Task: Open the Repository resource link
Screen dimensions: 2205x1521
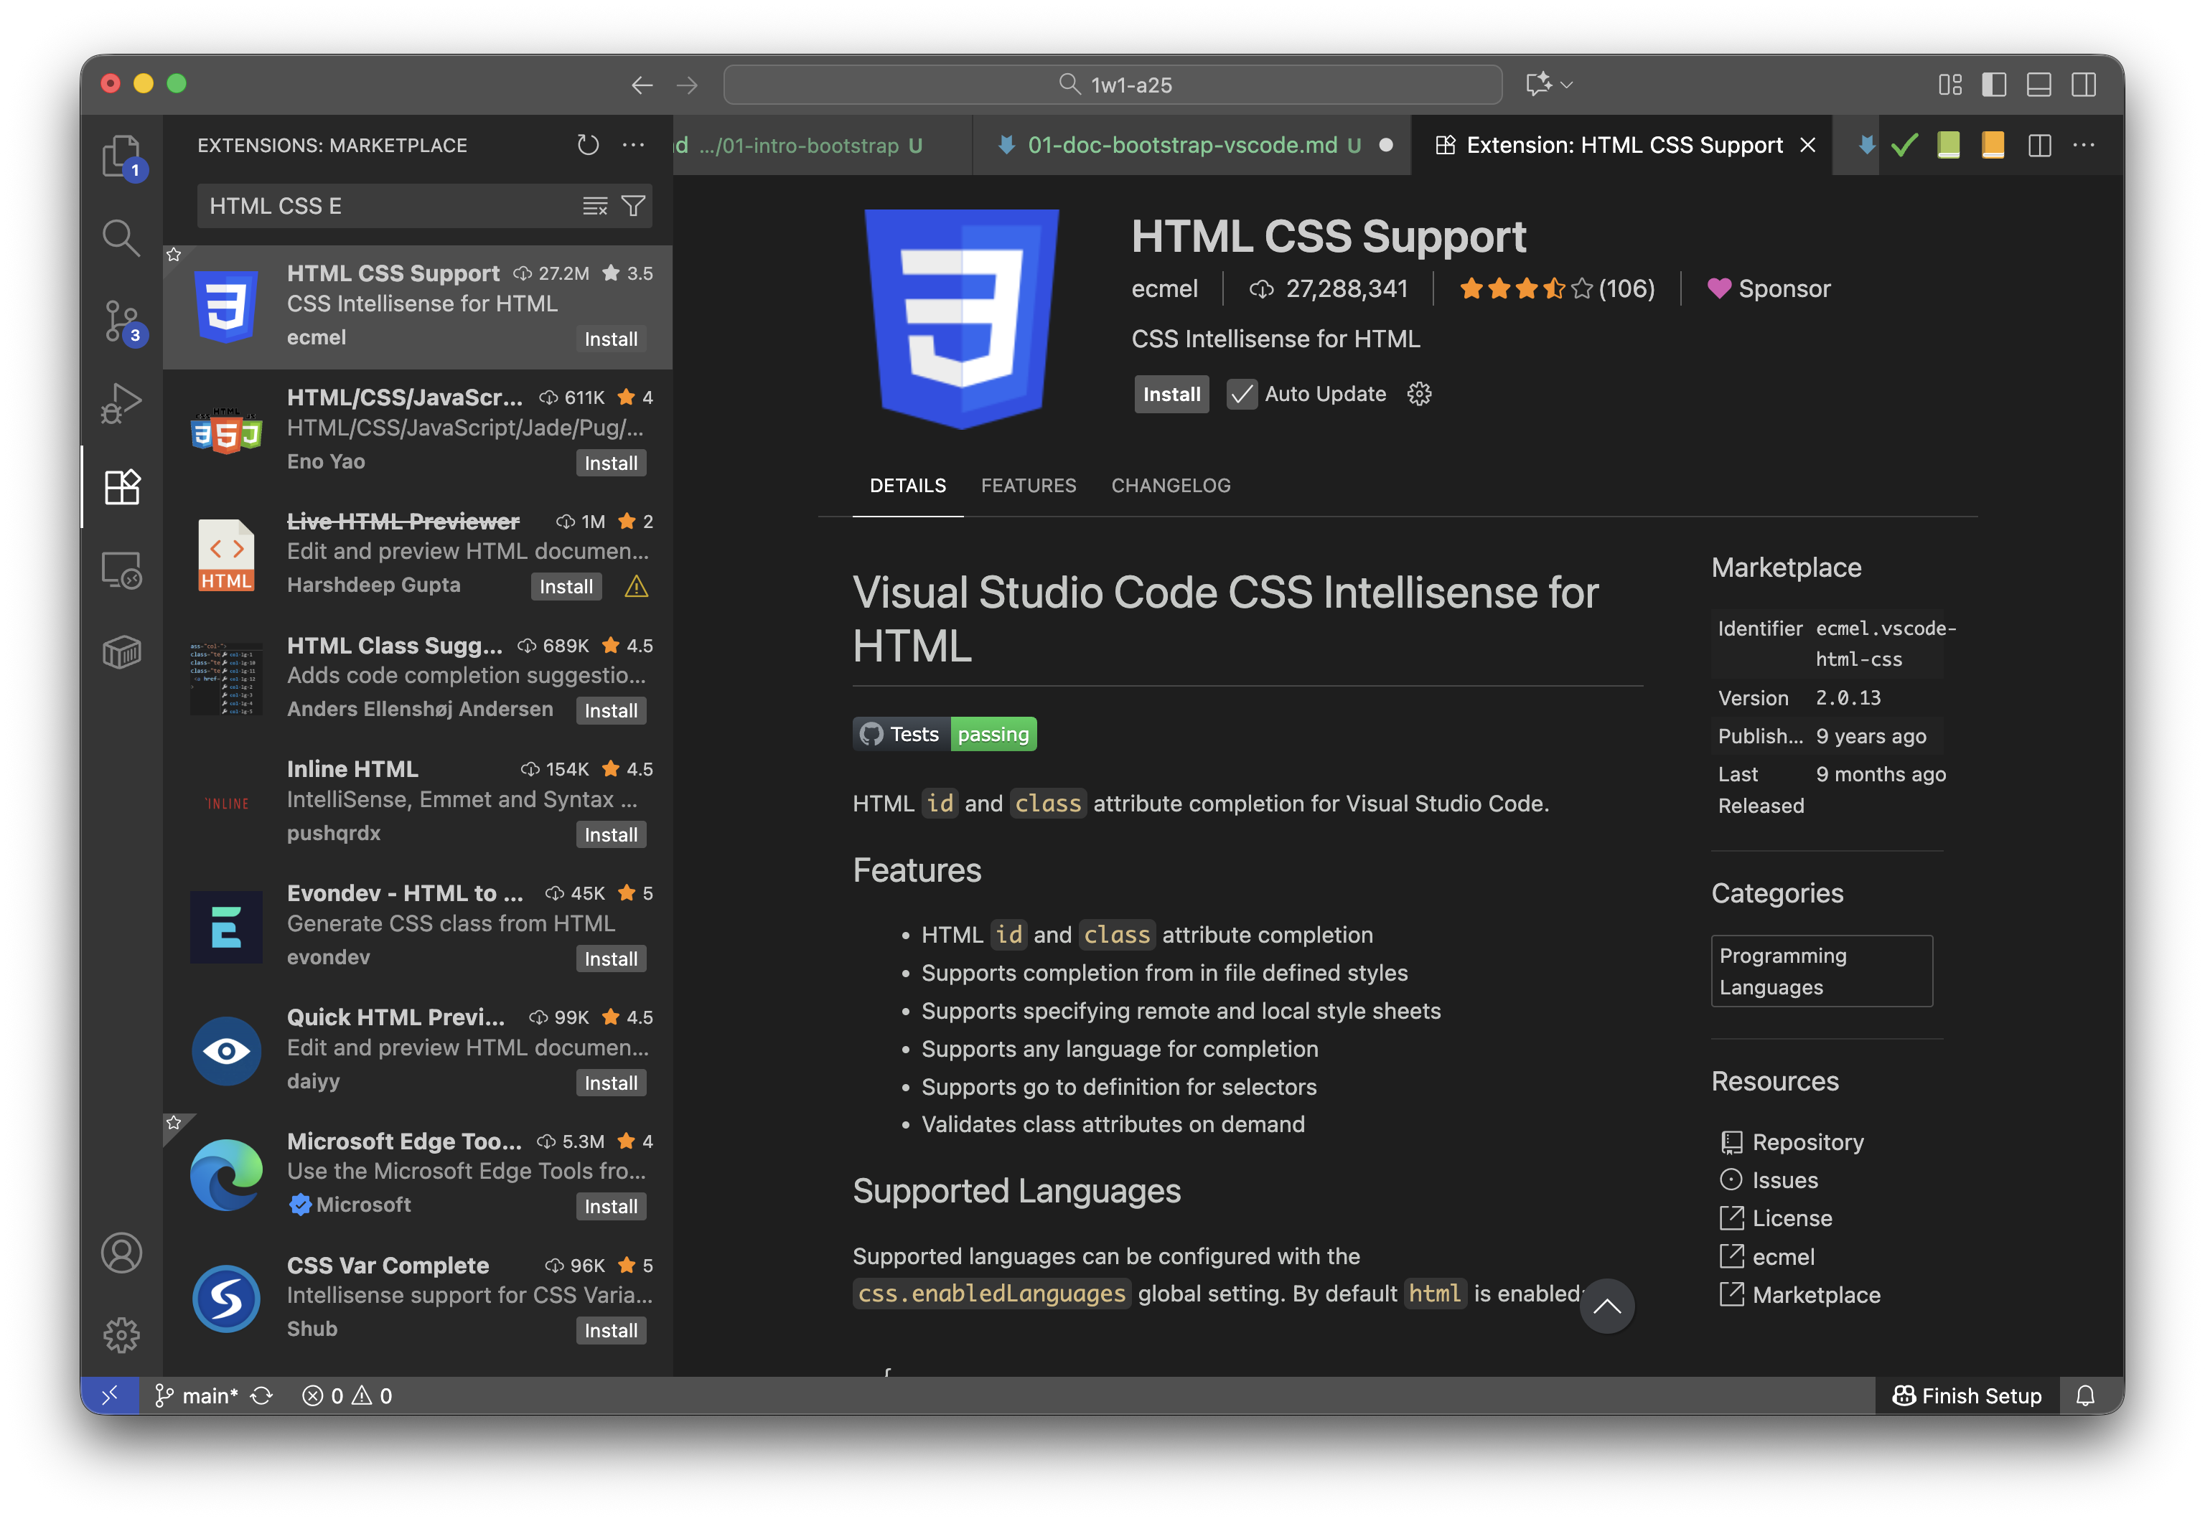Action: pyautogui.click(x=1807, y=1141)
